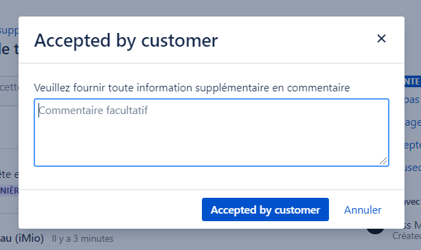The height and width of the screenshot is (250, 421).
Task: Click the dark round avatar icon
Action: coord(376,231)
